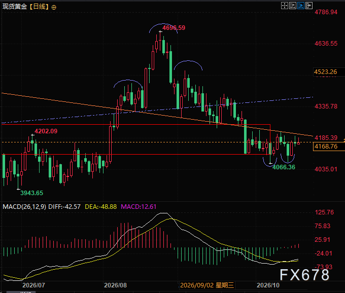This screenshot has width=345, height=293.
Task: Click the jump-to-start axis icon
Action: click(x=293, y=6)
